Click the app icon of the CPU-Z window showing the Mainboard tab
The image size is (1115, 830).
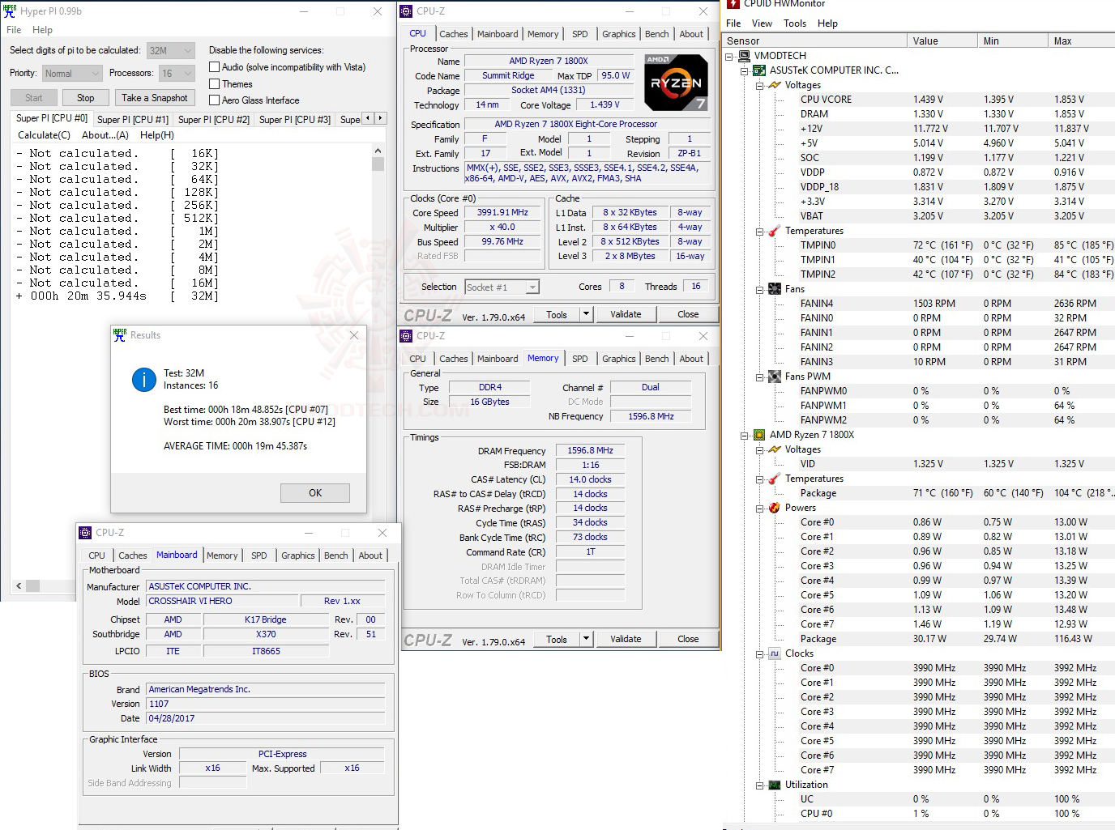[x=85, y=533]
